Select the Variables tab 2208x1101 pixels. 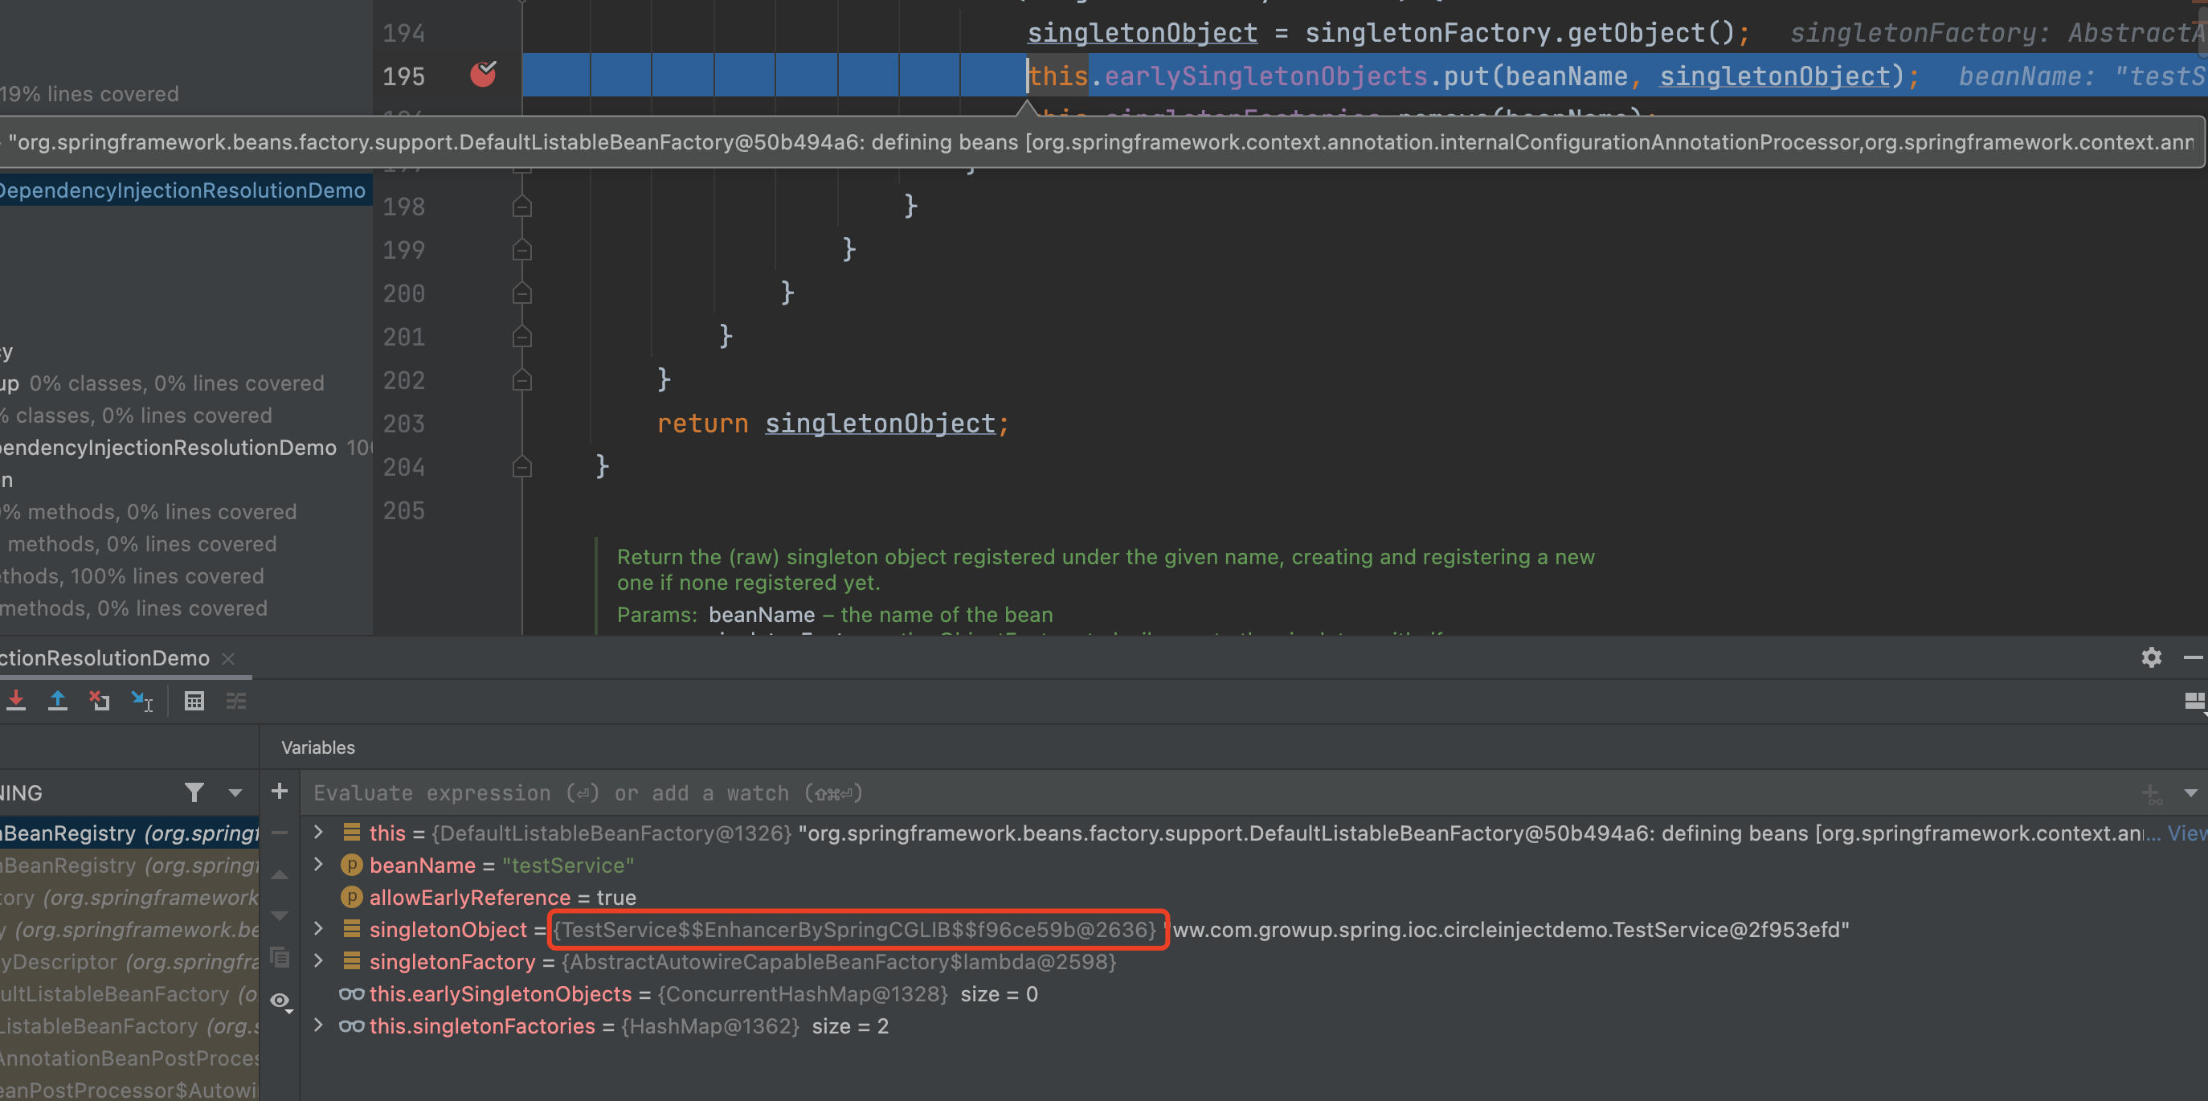pyautogui.click(x=318, y=747)
